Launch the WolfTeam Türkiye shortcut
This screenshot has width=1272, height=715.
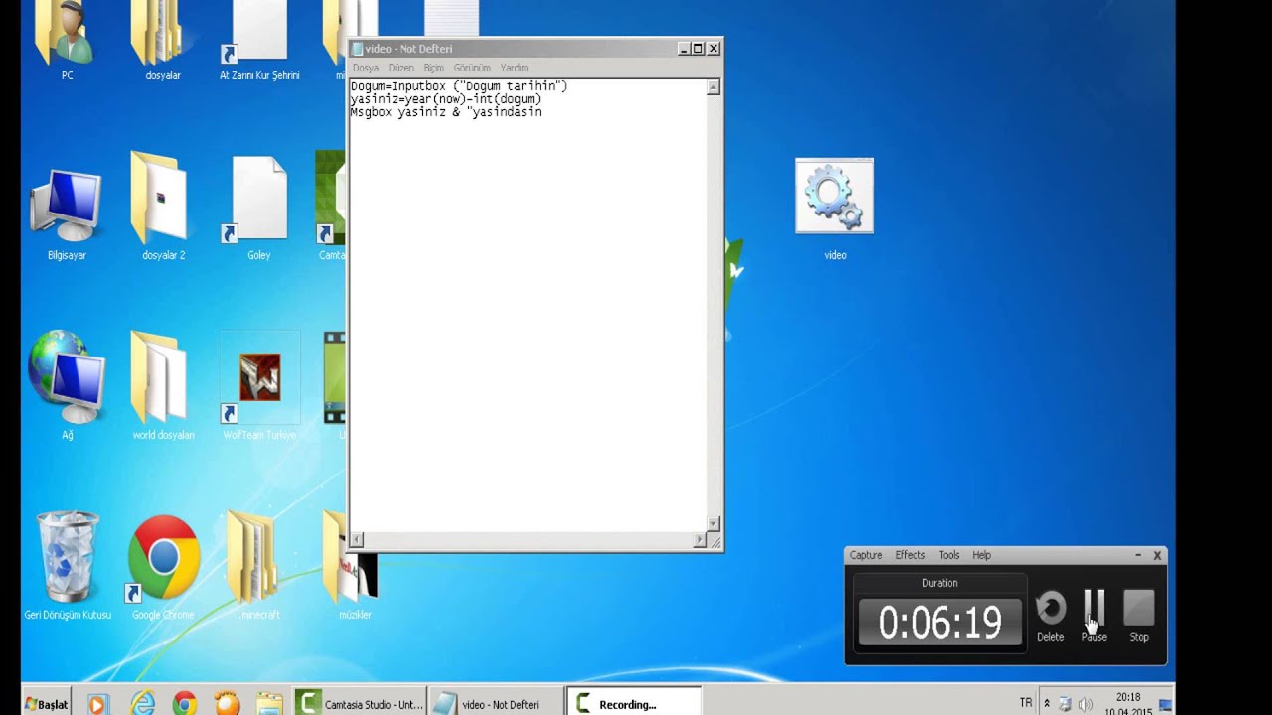pos(259,387)
